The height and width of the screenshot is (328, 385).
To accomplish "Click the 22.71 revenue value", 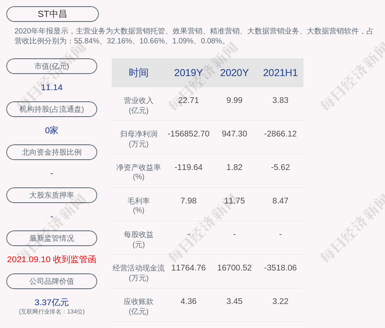I will pyautogui.click(x=188, y=101).
